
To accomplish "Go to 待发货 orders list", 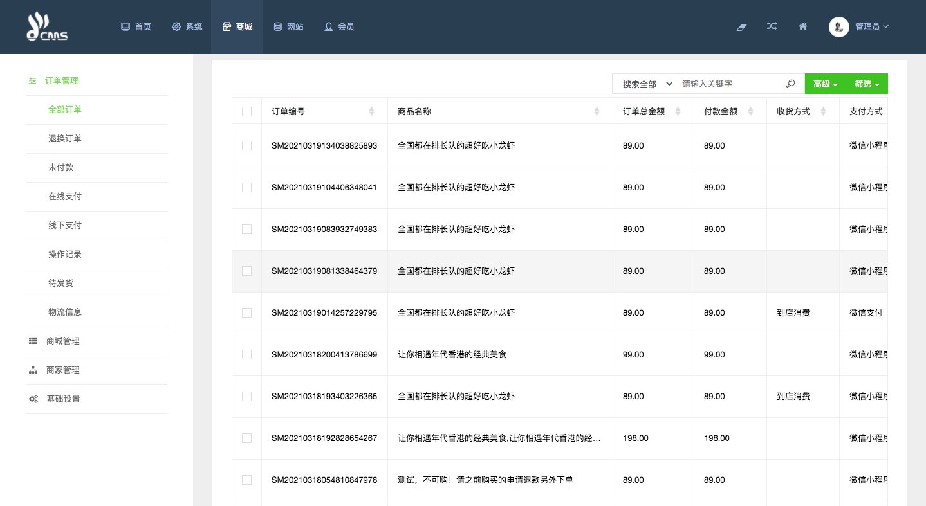I will click(x=61, y=284).
